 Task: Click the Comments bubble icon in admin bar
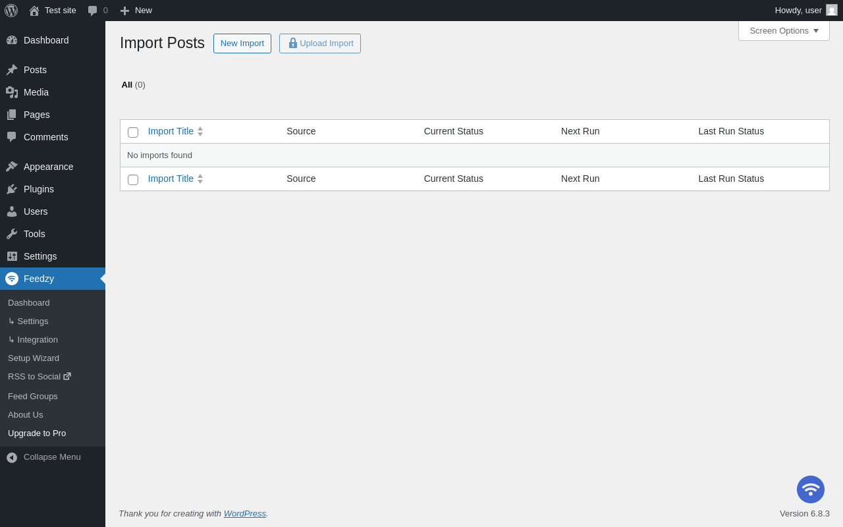tap(93, 11)
